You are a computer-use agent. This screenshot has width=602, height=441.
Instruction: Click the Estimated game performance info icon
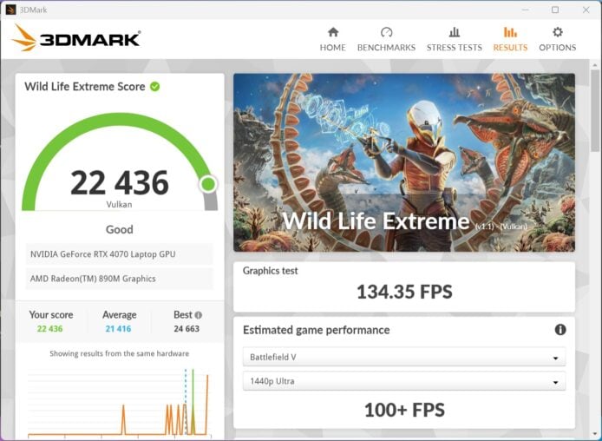click(560, 330)
